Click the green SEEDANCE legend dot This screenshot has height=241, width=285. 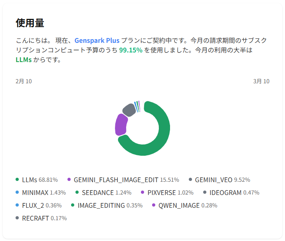coord(77,193)
